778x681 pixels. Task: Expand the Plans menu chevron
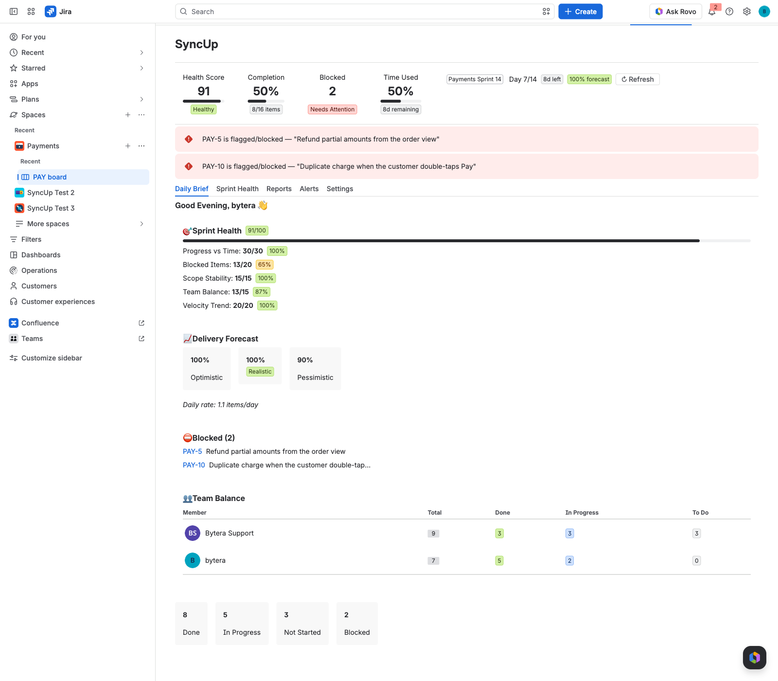pos(141,99)
